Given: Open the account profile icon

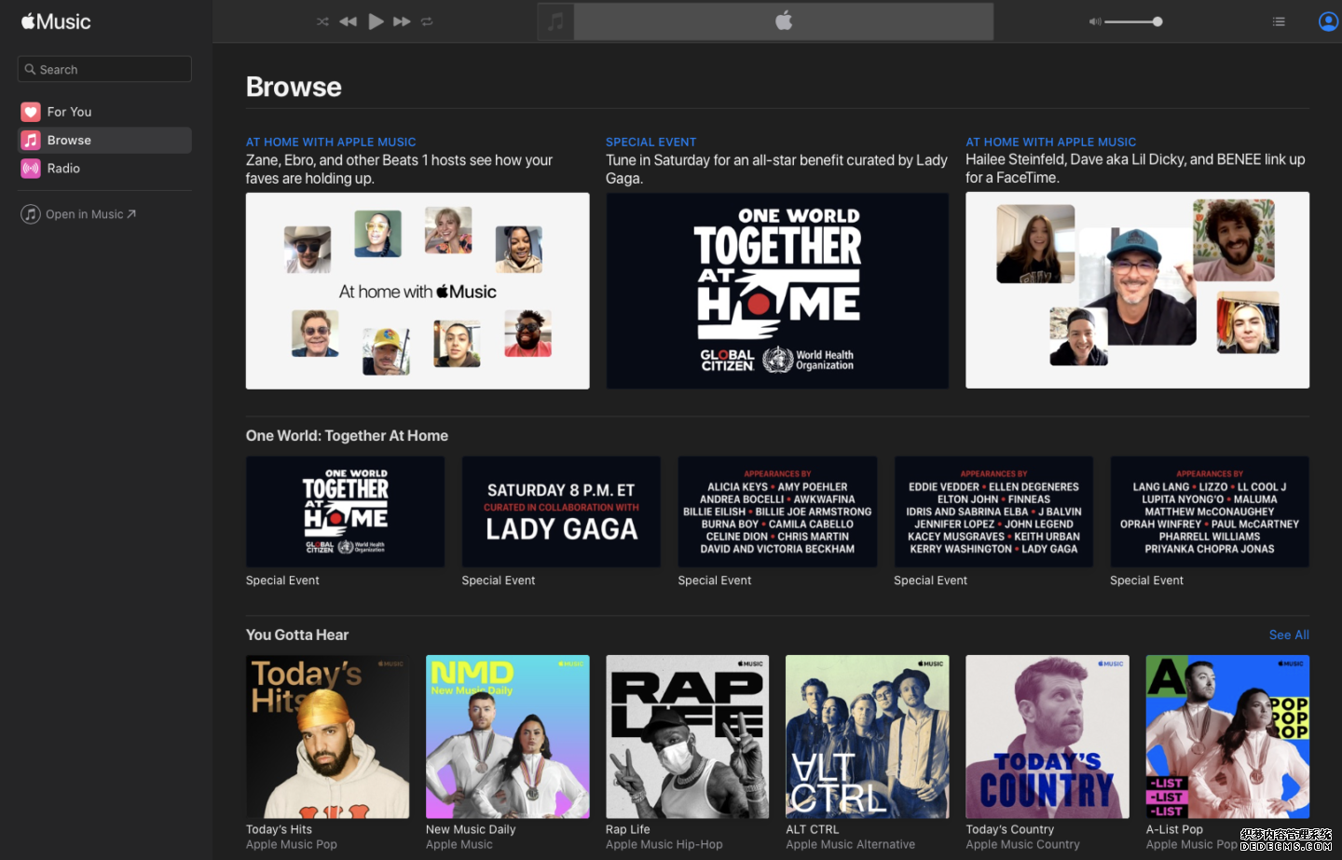Looking at the screenshot, I should click(x=1329, y=21).
